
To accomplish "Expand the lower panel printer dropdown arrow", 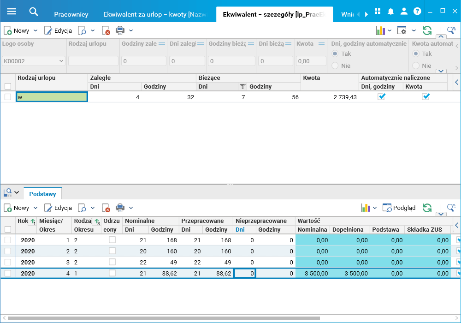I will [131, 208].
